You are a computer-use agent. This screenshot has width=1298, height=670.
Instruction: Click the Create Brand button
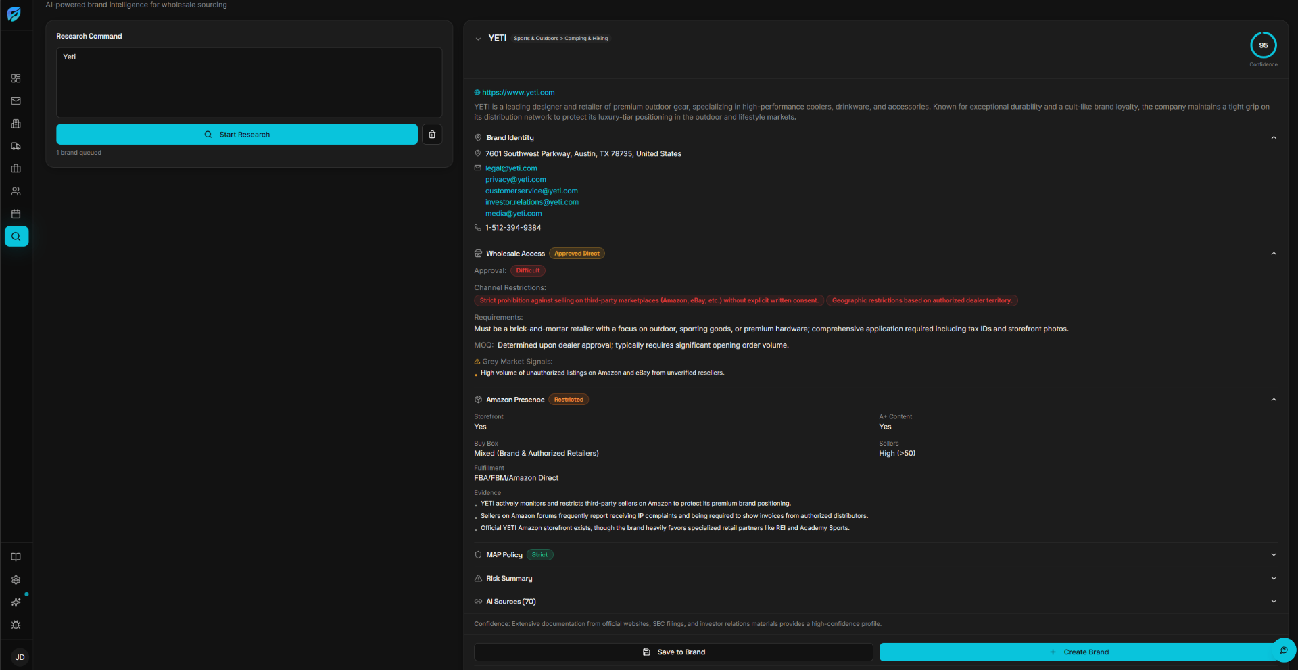pyautogui.click(x=1079, y=652)
